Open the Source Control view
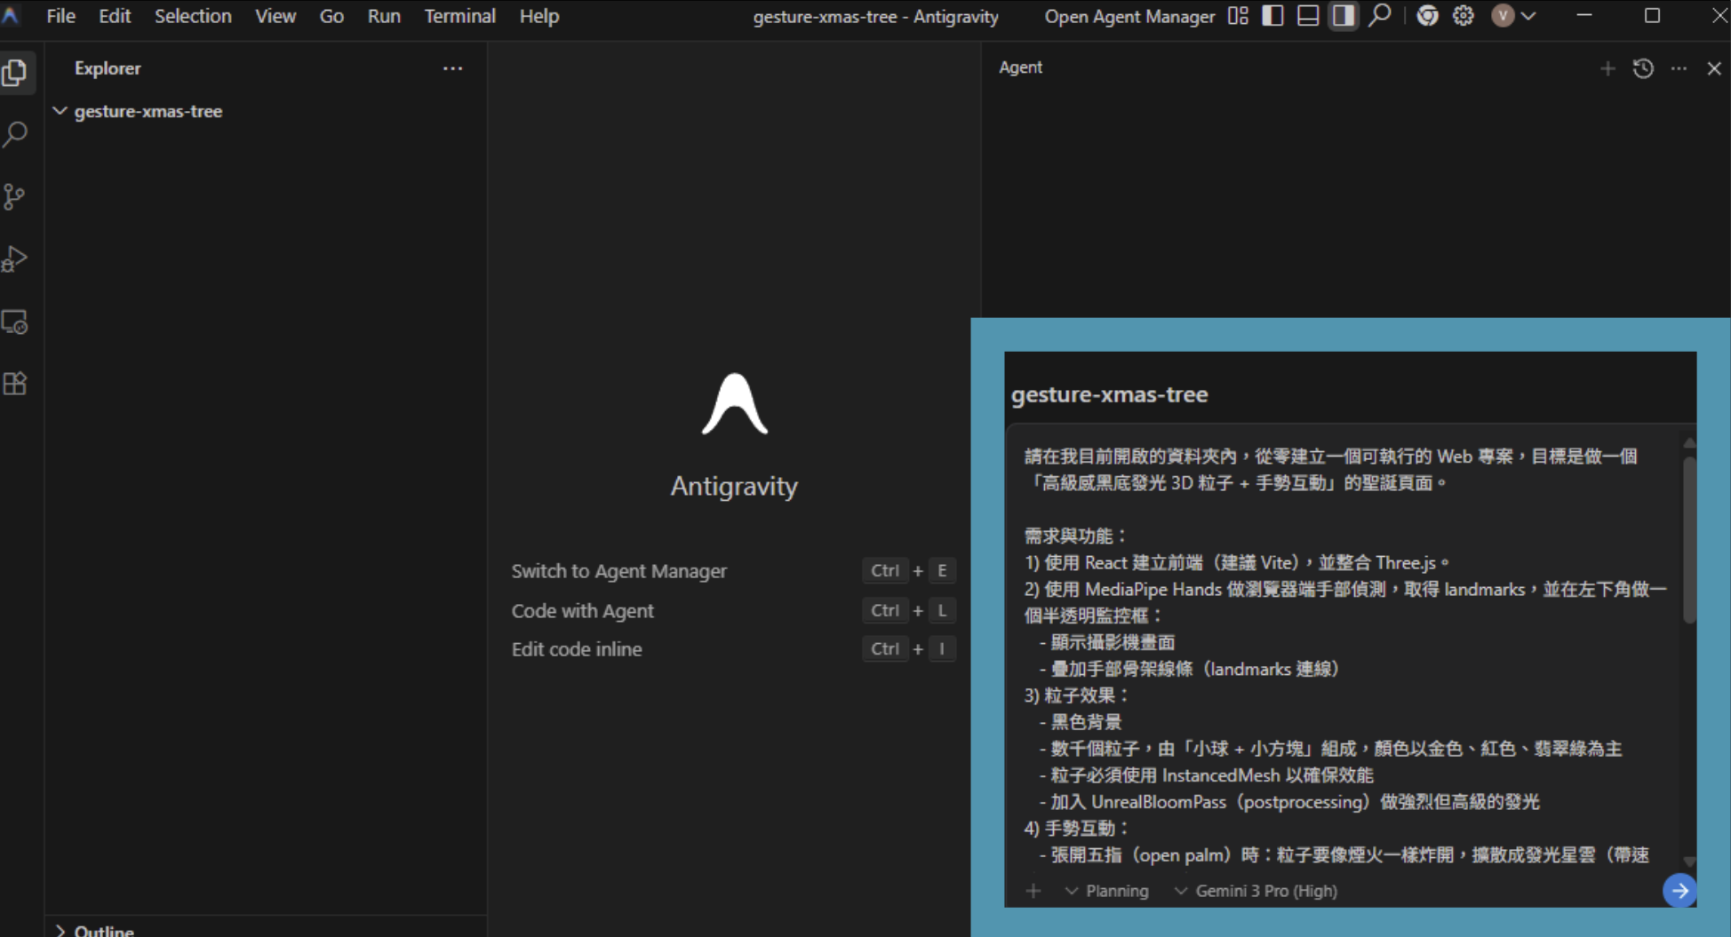 point(15,196)
